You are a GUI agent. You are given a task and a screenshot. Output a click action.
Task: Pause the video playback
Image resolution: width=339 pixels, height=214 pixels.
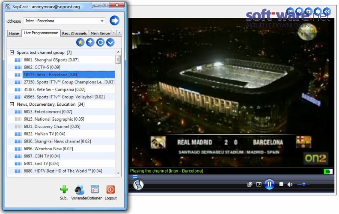[x=269, y=184]
